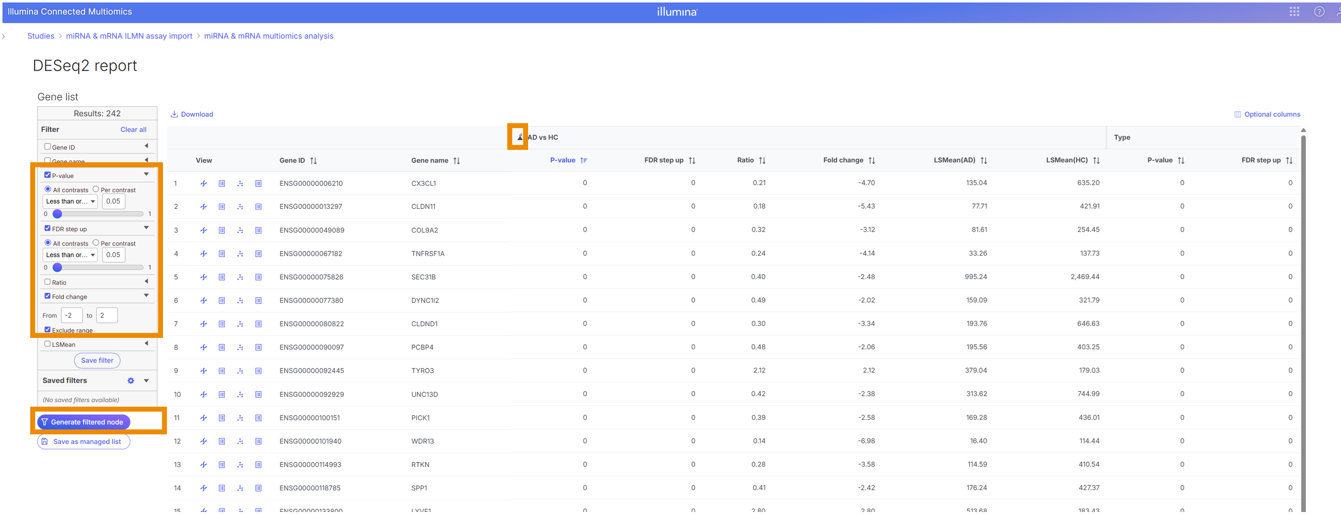Open the saved filters gear settings
1341x515 pixels.
coord(131,381)
